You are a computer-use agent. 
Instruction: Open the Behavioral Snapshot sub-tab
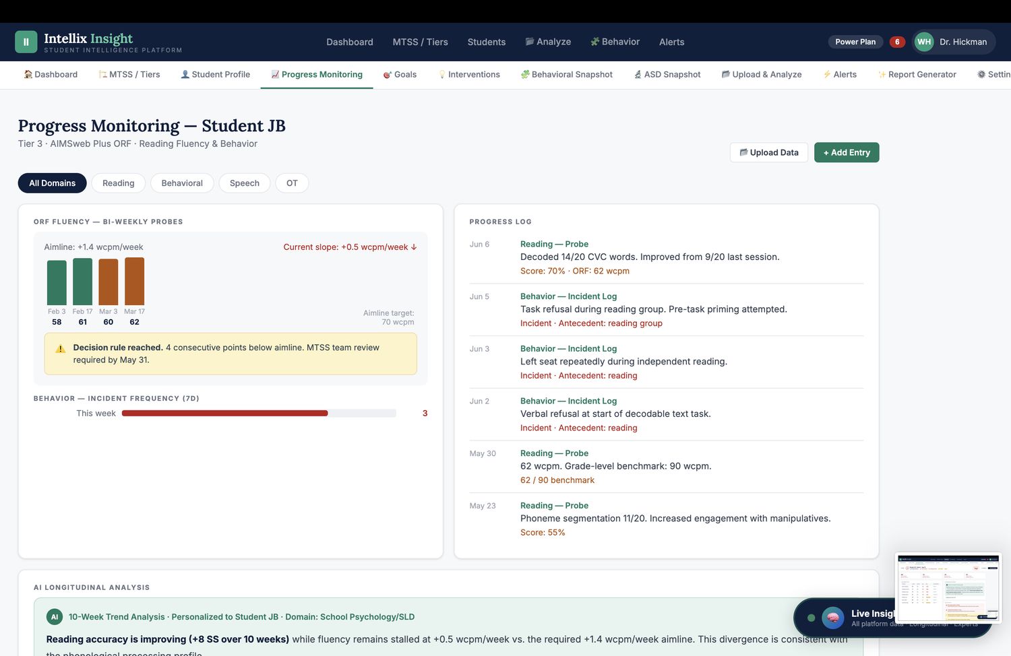566,75
